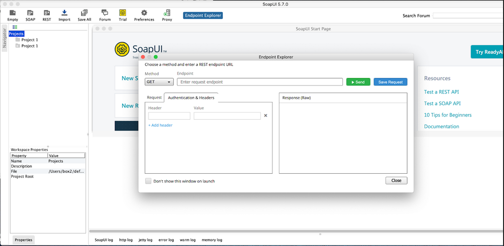
Task: Click the SoapUI logo on Start Page
Action: click(140, 49)
